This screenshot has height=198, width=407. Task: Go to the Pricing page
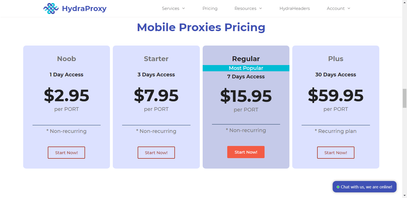pos(210,8)
